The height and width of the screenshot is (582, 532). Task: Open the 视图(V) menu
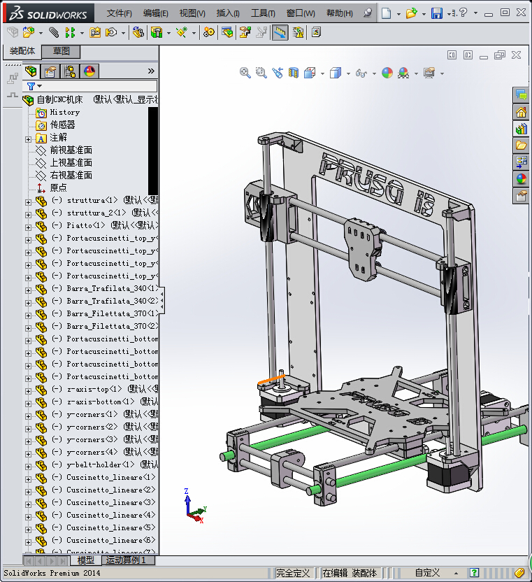[192, 13]
